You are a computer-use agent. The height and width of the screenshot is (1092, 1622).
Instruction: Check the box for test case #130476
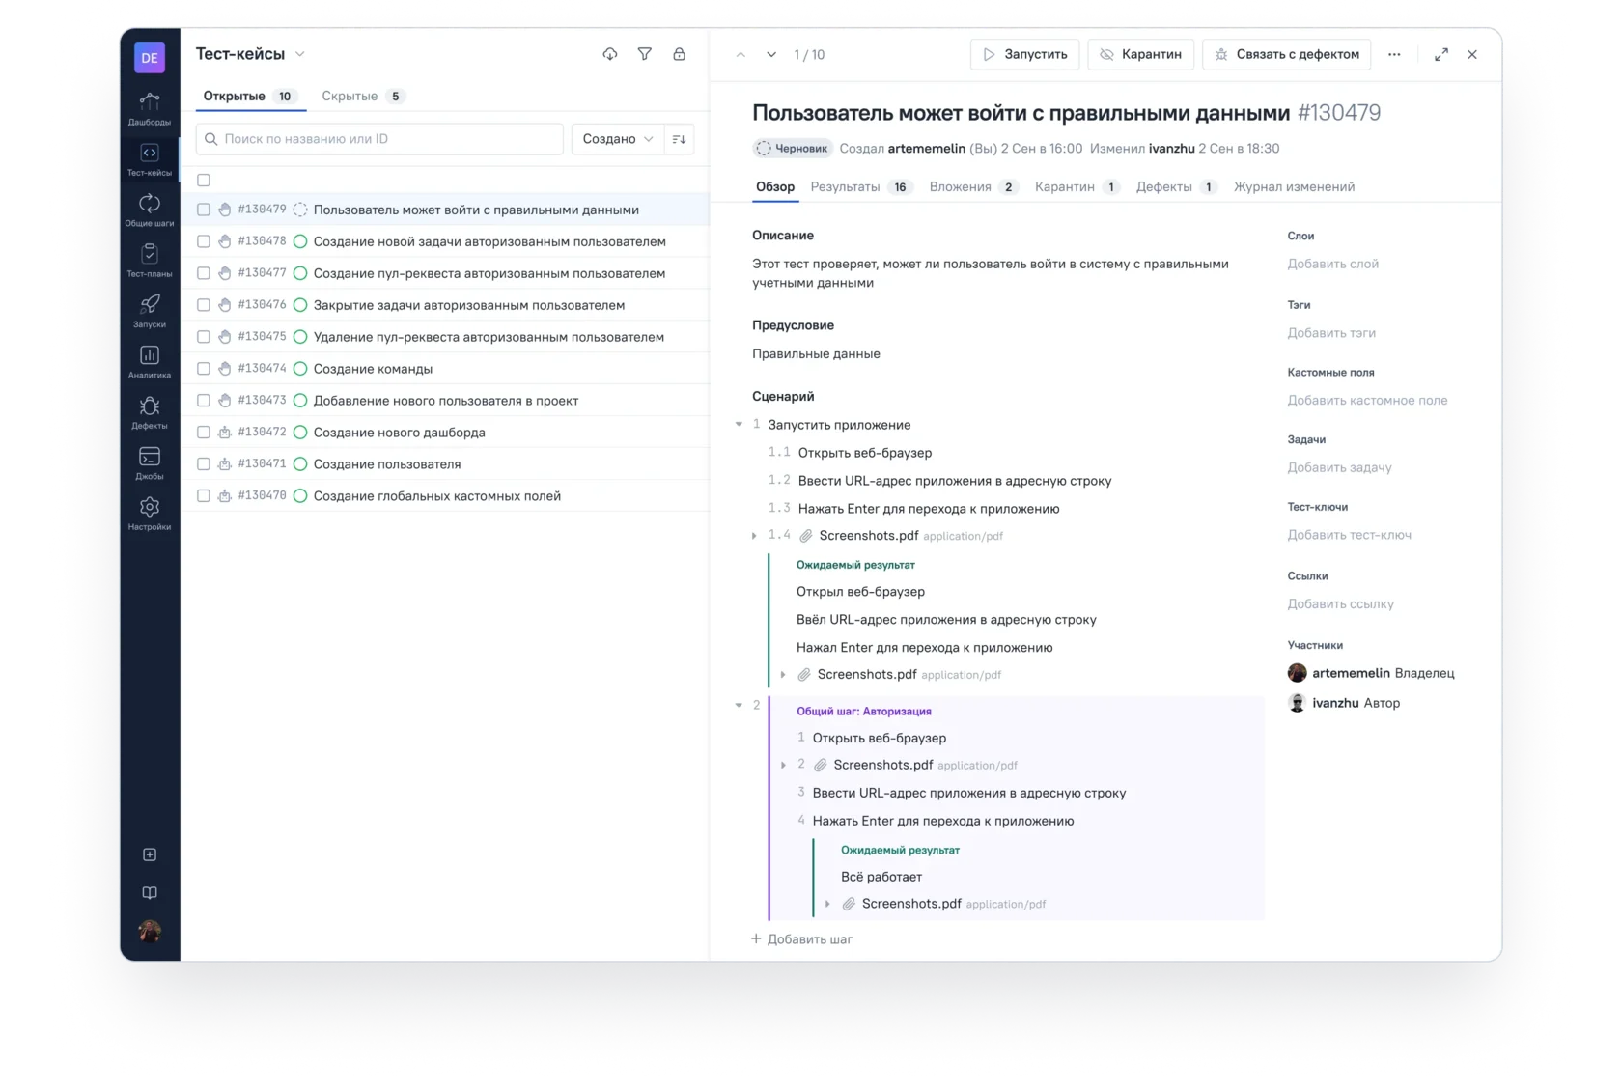(x=204, y=305)
